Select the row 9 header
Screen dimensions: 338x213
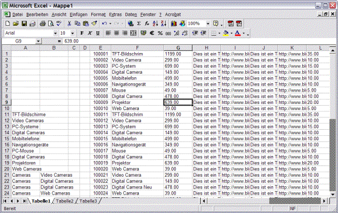click(x=7, y=102)
